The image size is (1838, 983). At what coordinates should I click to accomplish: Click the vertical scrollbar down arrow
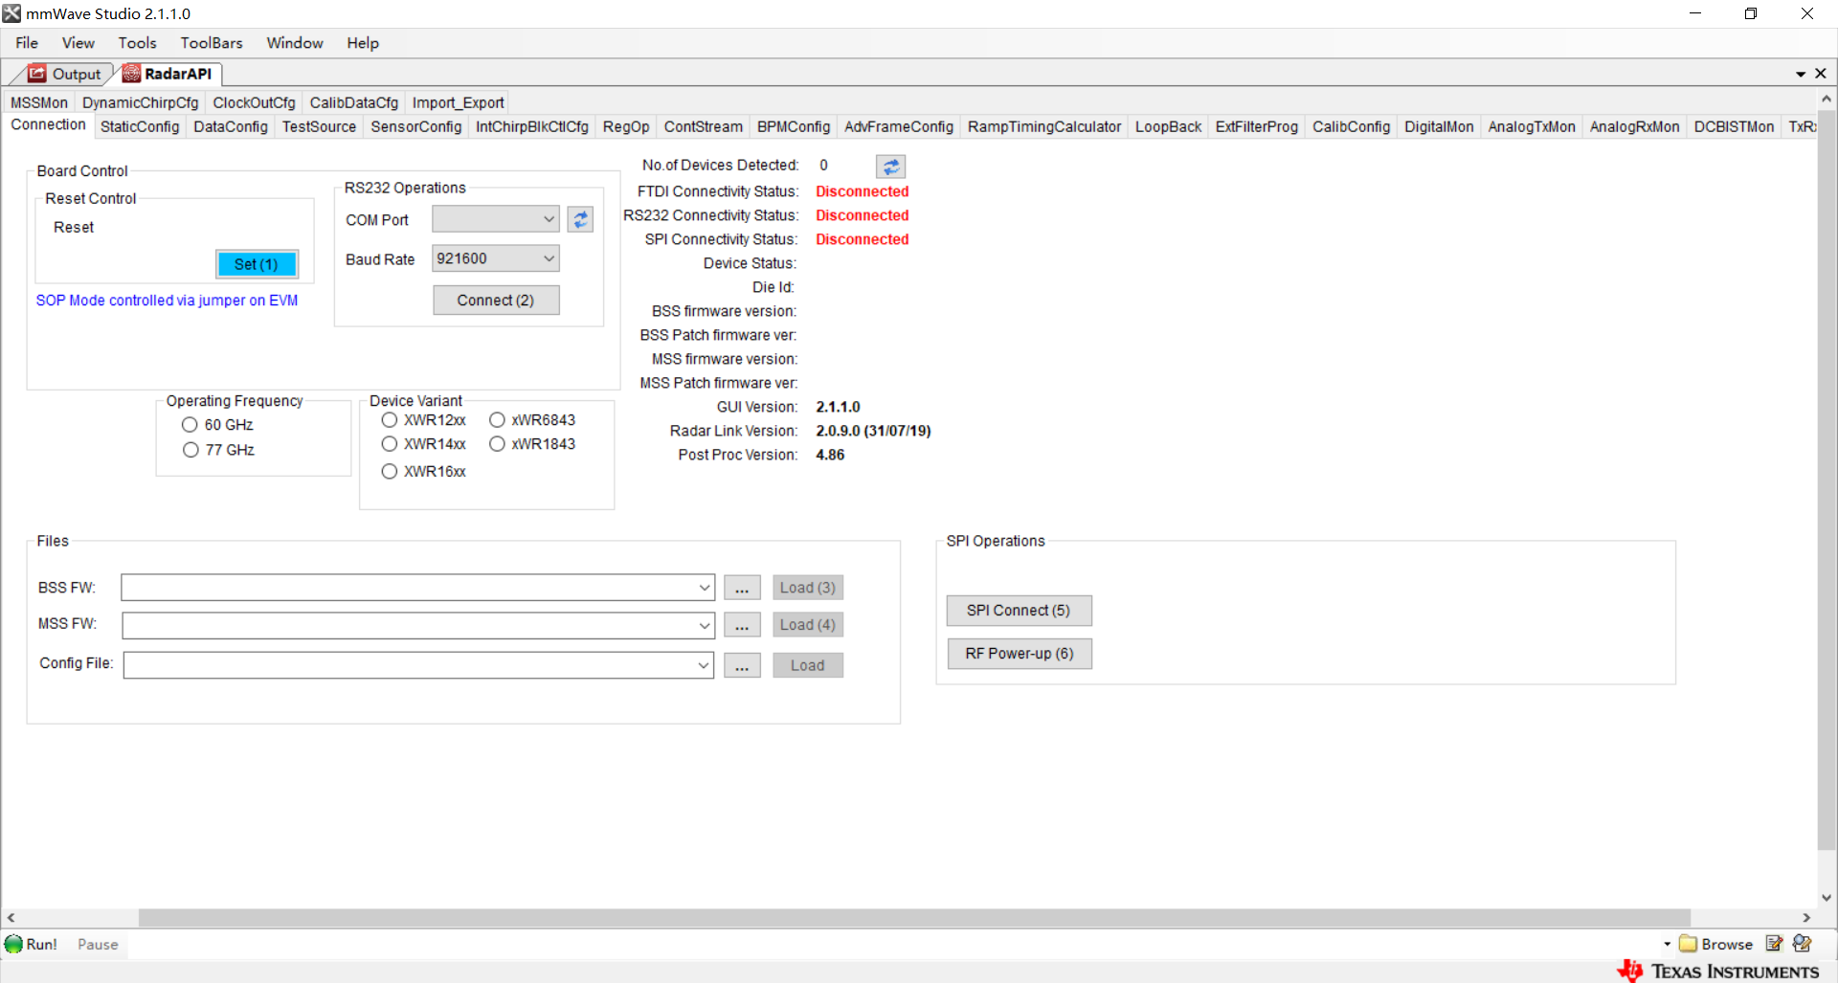[1827, 898]
